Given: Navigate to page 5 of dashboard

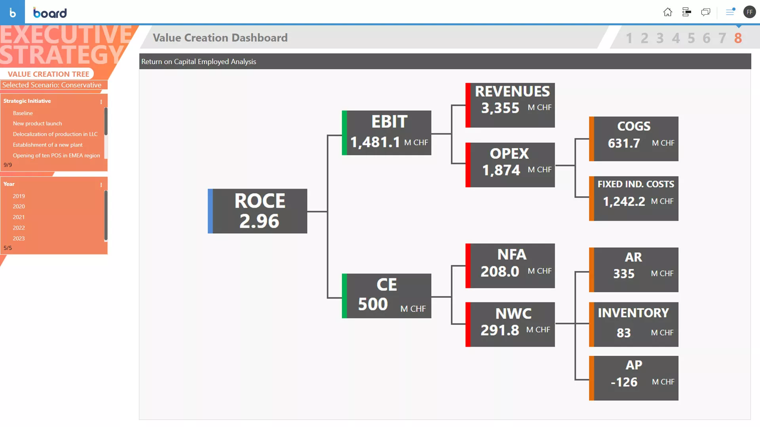Looking at the screenshot, I should pyautogui.click(x=691, y=38).
